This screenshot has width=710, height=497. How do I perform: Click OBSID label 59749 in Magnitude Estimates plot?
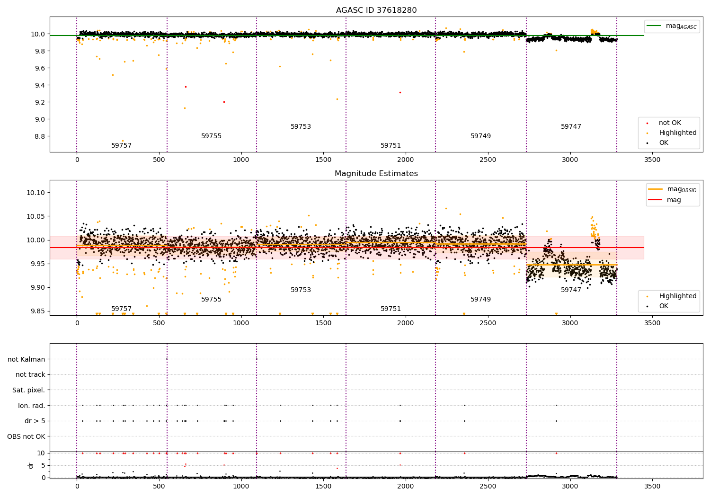[x=481, y=300]
